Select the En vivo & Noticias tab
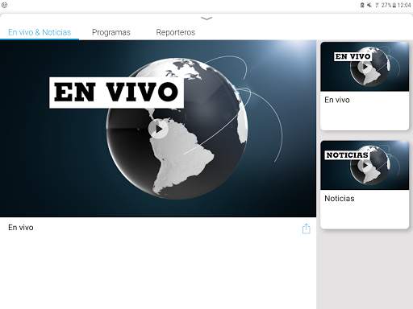Viewport: 413px width, 309px height. [x=40, y=32]
